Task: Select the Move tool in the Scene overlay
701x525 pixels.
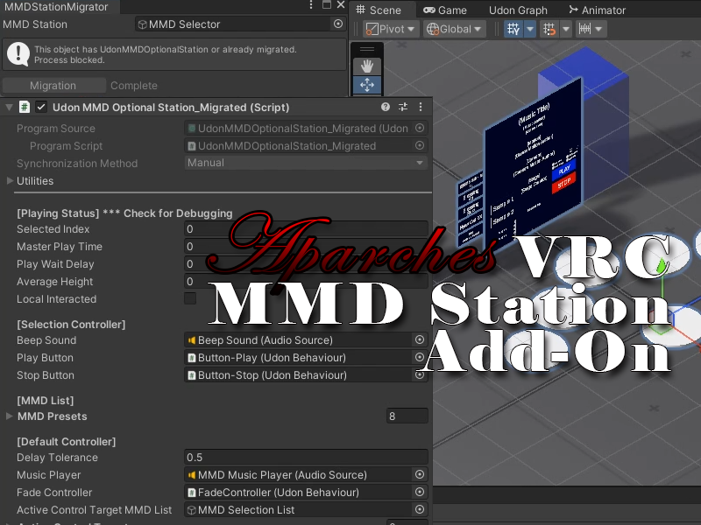Action: (366, 85)
